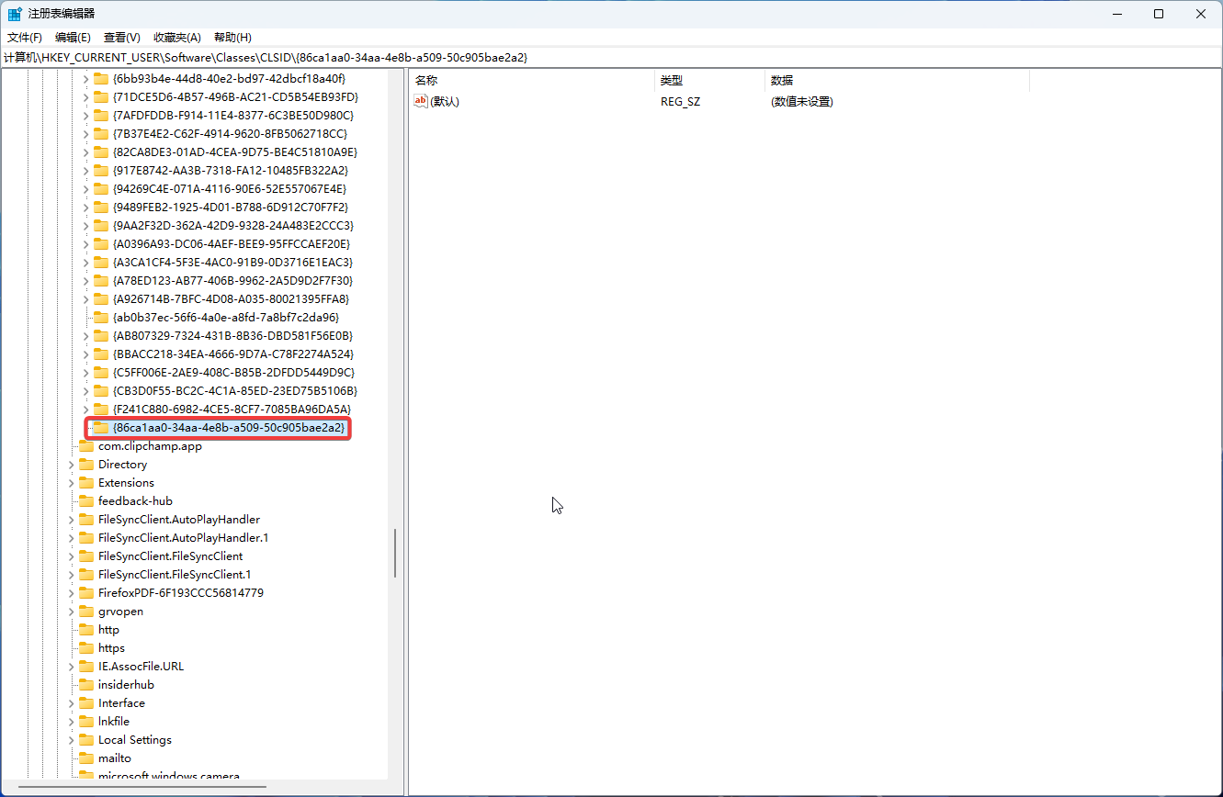
Task: Open the 编辑(E) menu
Action: (73, 38)
